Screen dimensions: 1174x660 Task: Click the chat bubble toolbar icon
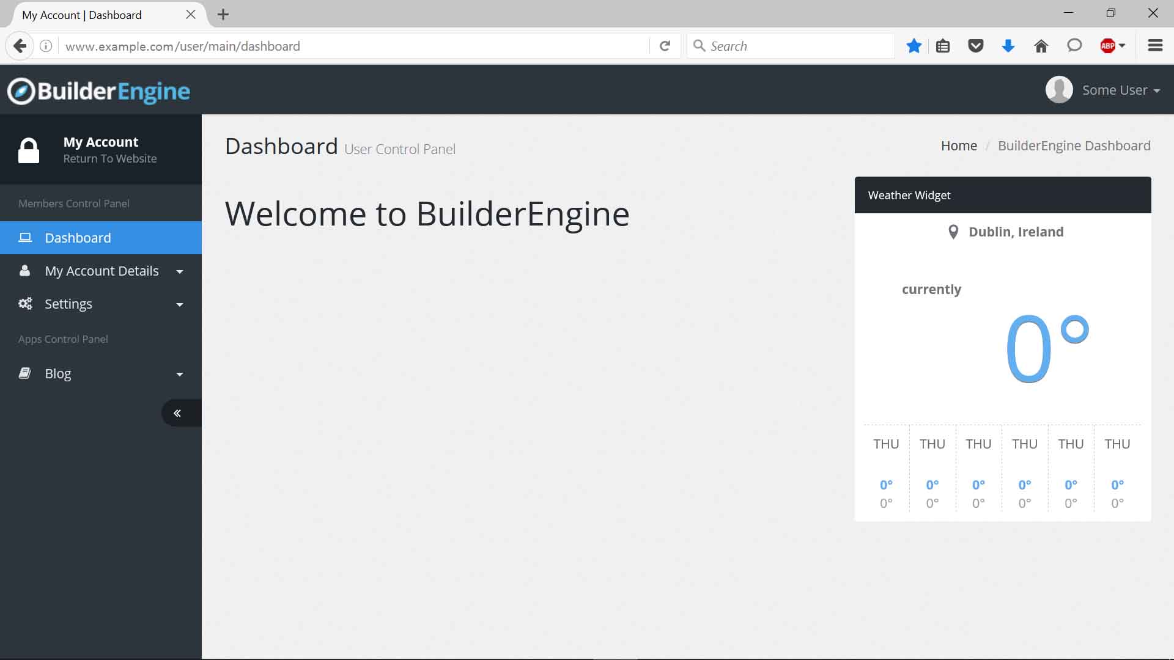point(1074,46)
